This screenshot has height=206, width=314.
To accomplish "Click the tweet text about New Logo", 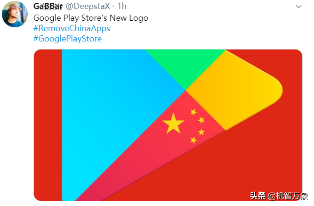I will click(x=91, y=18).
